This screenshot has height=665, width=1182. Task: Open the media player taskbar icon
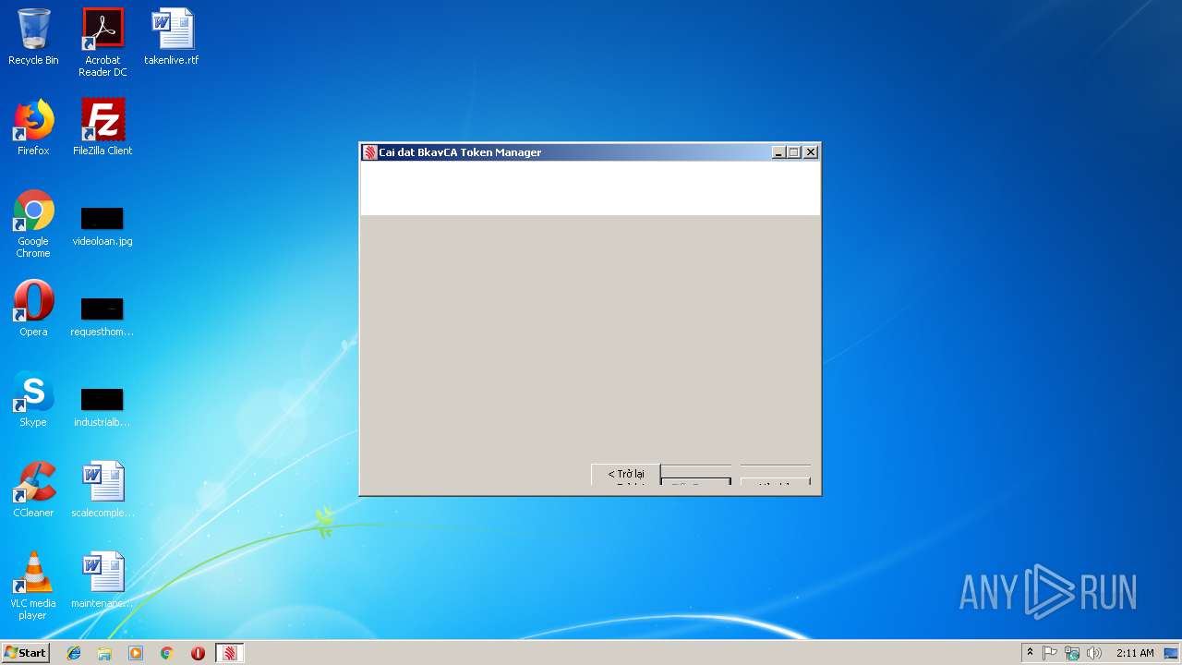136,653
